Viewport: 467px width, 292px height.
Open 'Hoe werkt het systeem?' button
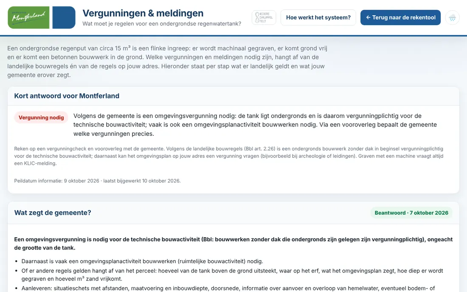click(x=318, y=17)
